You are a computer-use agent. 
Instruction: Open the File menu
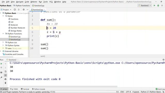[3, 2]
